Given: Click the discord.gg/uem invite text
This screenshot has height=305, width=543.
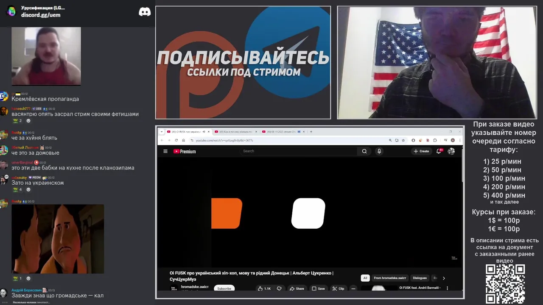Looking at the screenshot, I should click(41, 15).
